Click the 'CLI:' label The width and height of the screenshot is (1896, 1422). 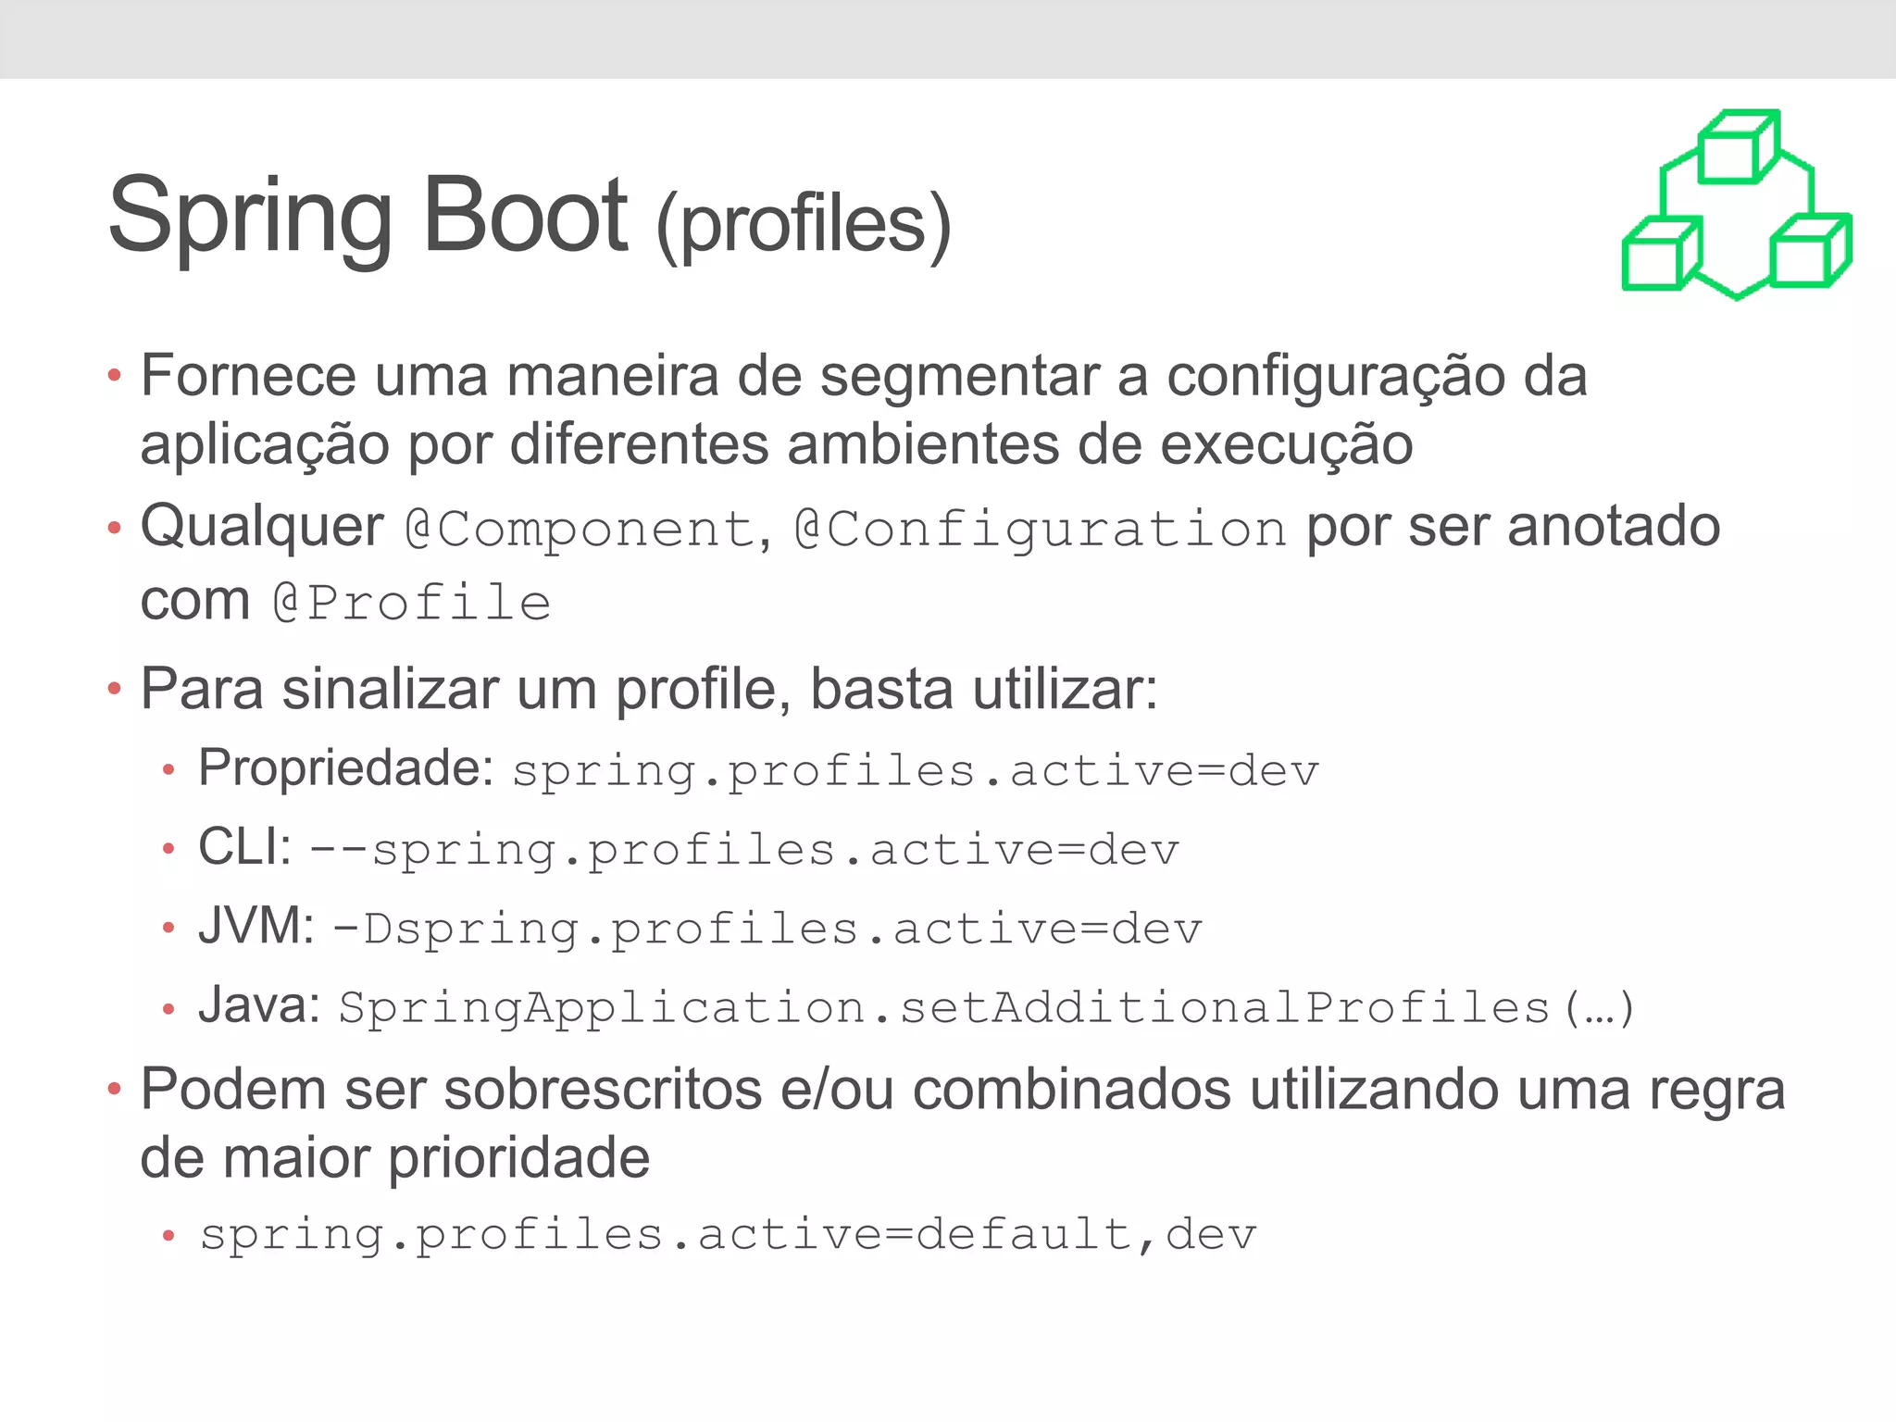click(x=245, y=846)
